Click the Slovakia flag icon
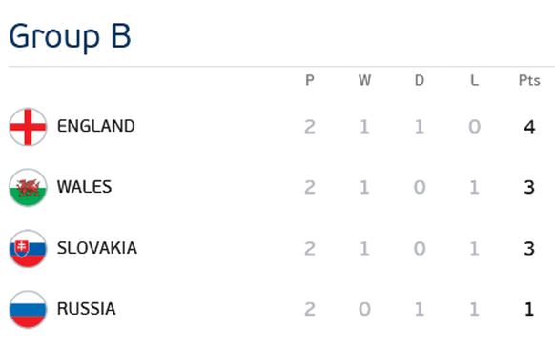555x350 pixels. (28, 248)
